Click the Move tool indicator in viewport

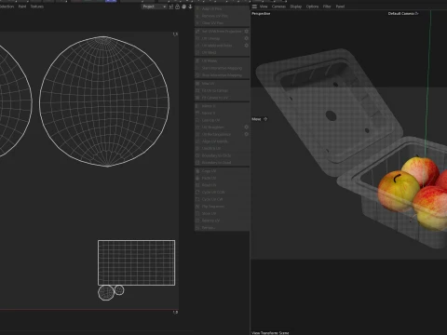[x=259, y=119]
